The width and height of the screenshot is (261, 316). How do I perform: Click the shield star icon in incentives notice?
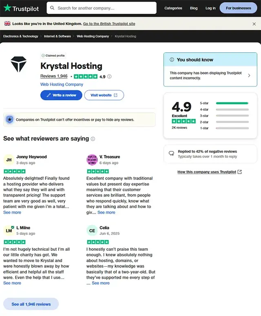[x=9, y=119]
